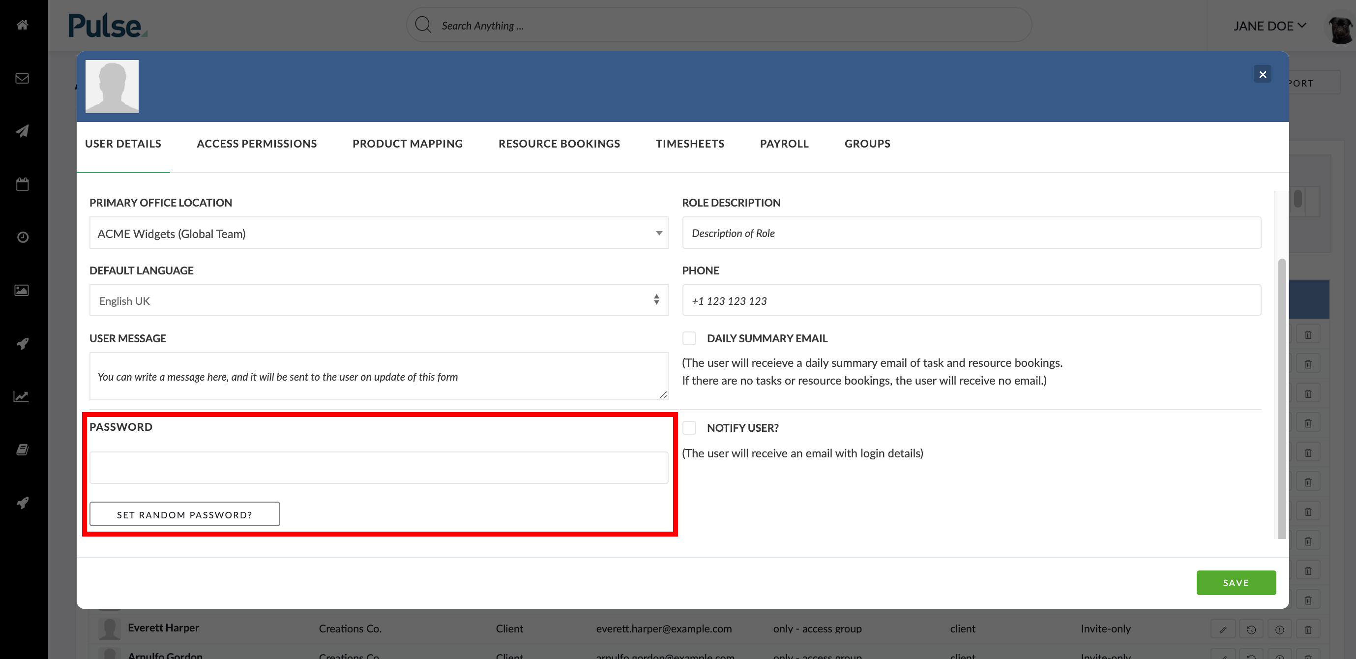1356x659 pixels.
Task: Open the image gallery sidebar icon
Action: (x=22, y=290)
